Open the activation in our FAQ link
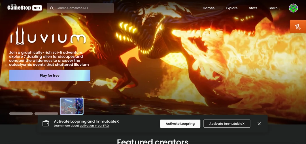 (94, 126)
